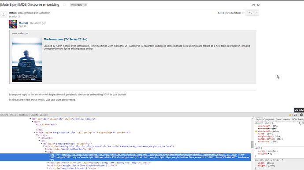
Task: Open The Newsroom (TV Series 2012– ) link
Action: tap(66, 39)
